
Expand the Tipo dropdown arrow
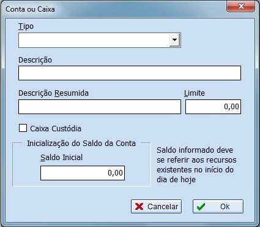click(x=174, y=40)
